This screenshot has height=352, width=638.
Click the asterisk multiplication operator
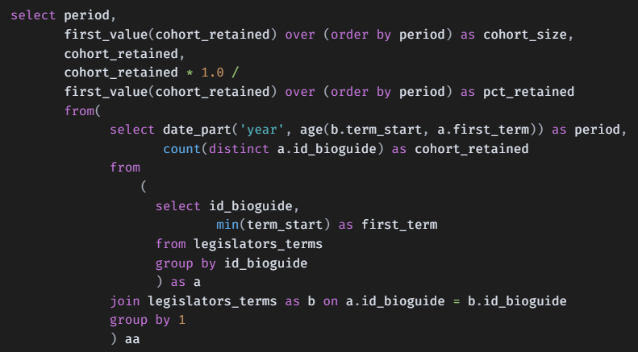(x=190, y=73)
